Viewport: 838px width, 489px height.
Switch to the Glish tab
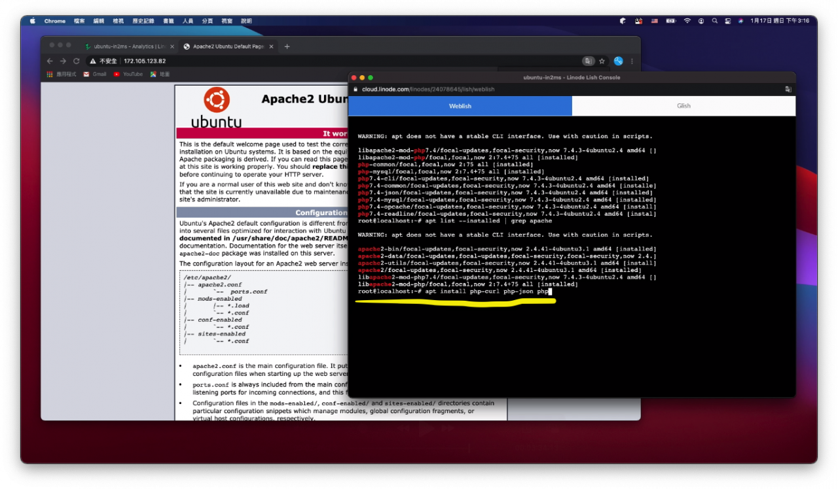[683, 106]
